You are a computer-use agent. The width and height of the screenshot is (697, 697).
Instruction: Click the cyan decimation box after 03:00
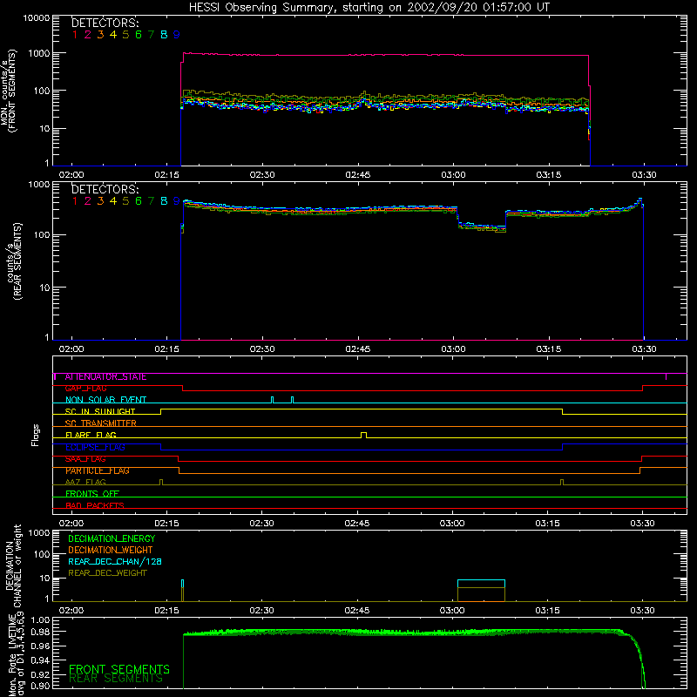(481, 584)
